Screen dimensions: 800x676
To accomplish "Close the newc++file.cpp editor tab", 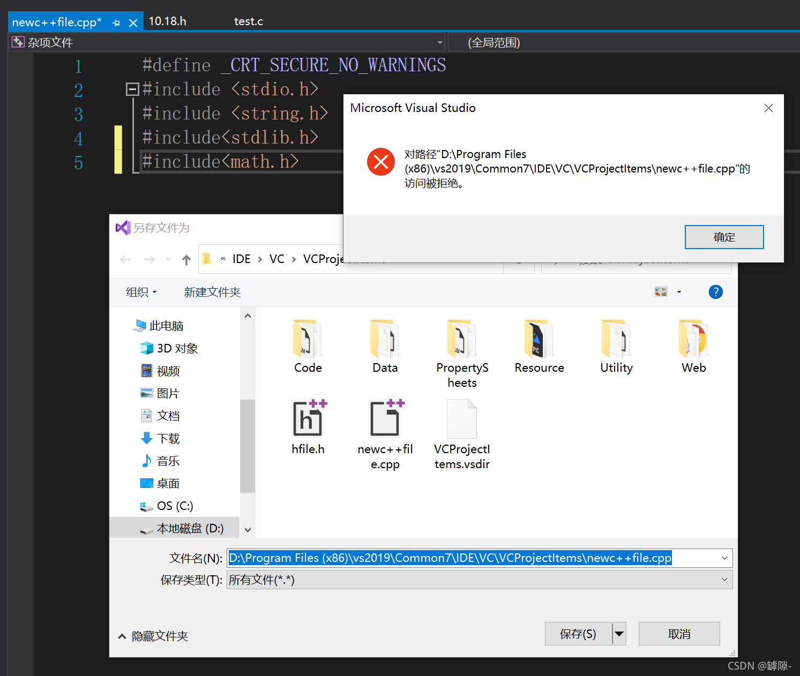I will click(x=133, y=22).
